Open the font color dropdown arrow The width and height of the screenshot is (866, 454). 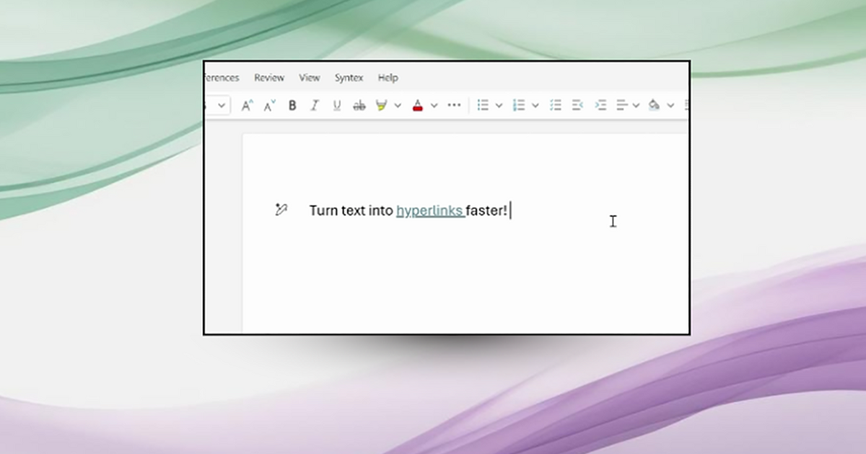[434, 105]
